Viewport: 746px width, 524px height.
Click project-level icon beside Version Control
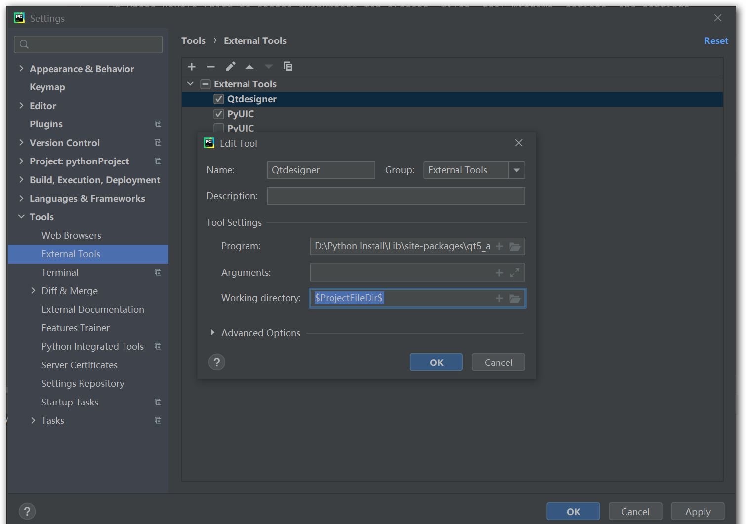tap(158, 143)
